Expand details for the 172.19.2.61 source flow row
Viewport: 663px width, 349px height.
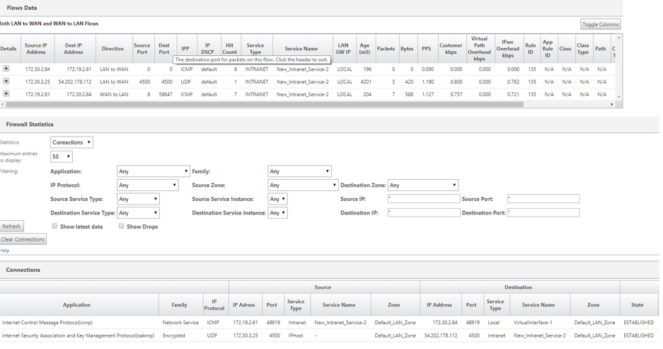(6, 93)
